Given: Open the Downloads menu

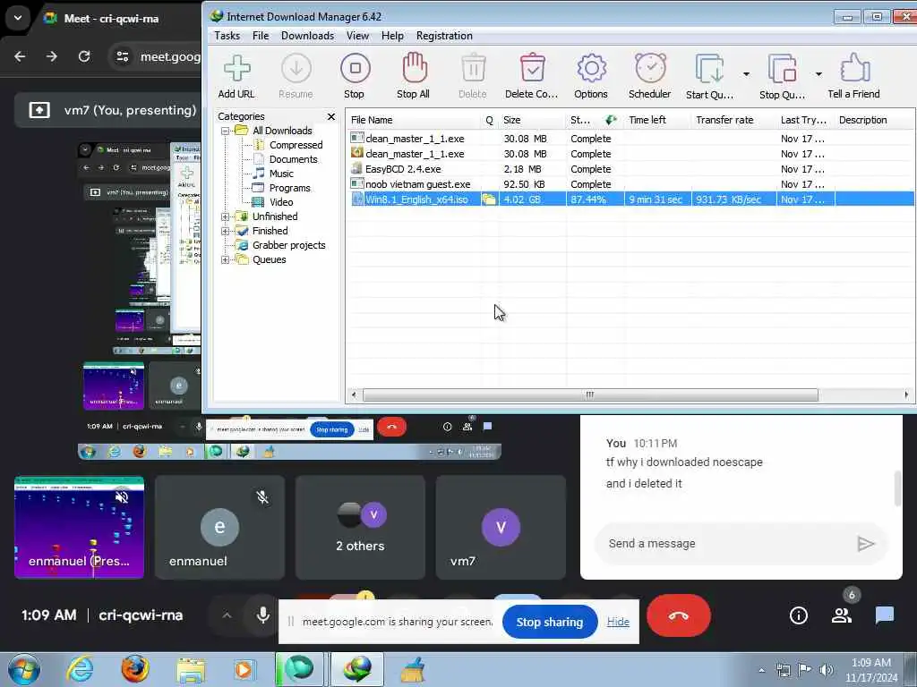Looking at the screenshot, I should (308, 36).
